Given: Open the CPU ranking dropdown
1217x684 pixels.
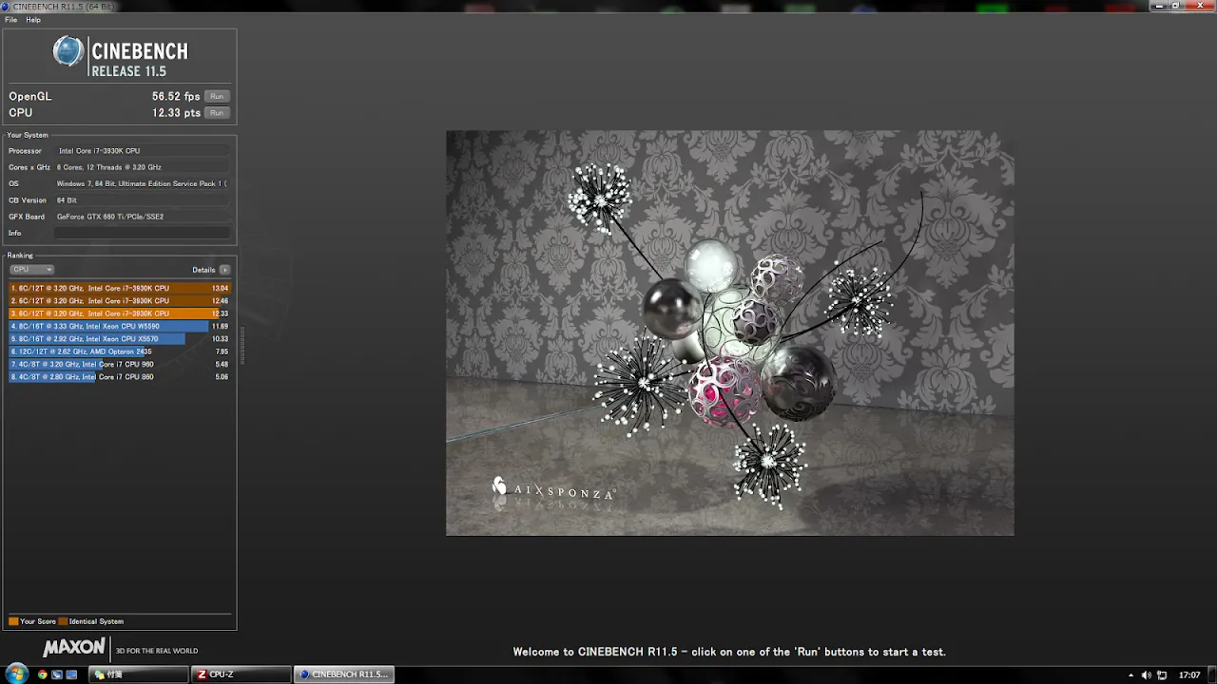Looking at the screenshot, I should (x=31, y=270).
